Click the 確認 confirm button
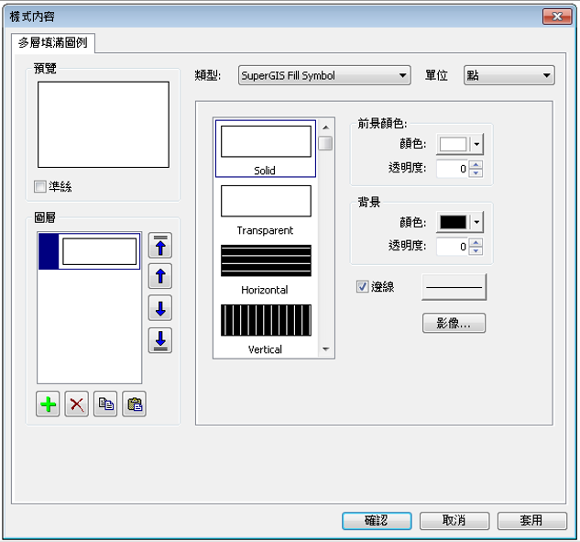Screen dimensions: 580x542 click(x=377, y=521)
